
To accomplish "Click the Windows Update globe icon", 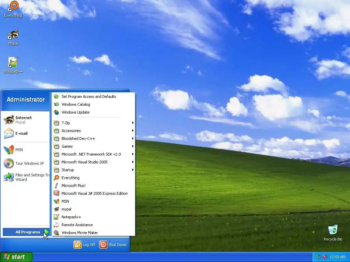I will pyautogui.click(x=56, y=112).
